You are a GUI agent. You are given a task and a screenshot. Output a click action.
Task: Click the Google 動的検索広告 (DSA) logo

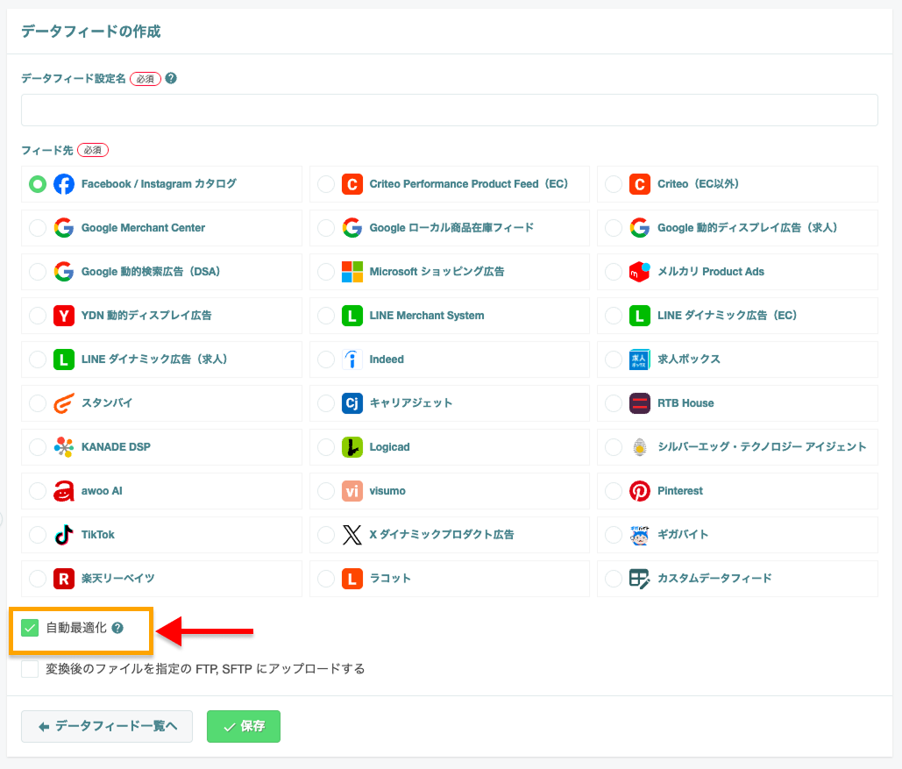point(64,272)
